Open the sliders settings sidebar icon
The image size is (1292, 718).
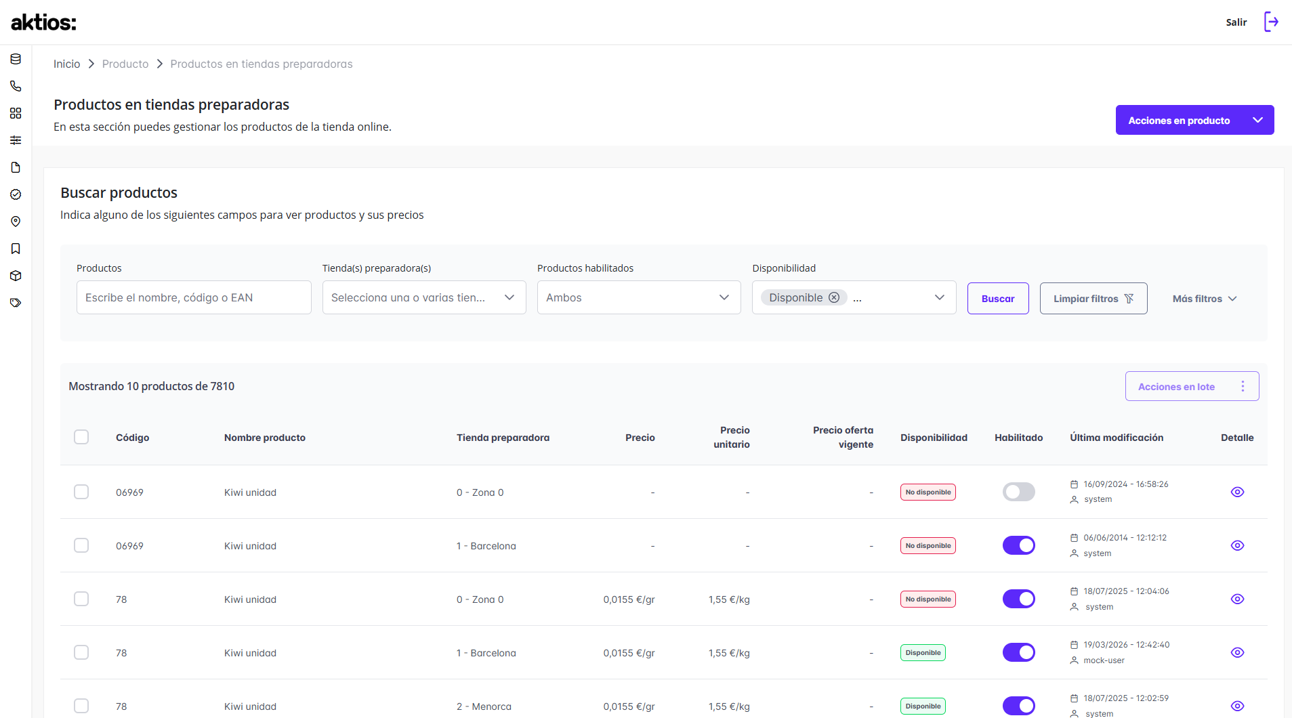[16, 140]
